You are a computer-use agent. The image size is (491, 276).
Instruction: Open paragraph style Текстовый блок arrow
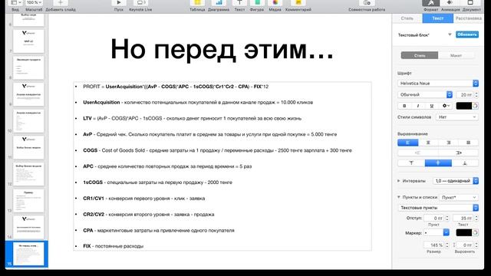(450, 34)
